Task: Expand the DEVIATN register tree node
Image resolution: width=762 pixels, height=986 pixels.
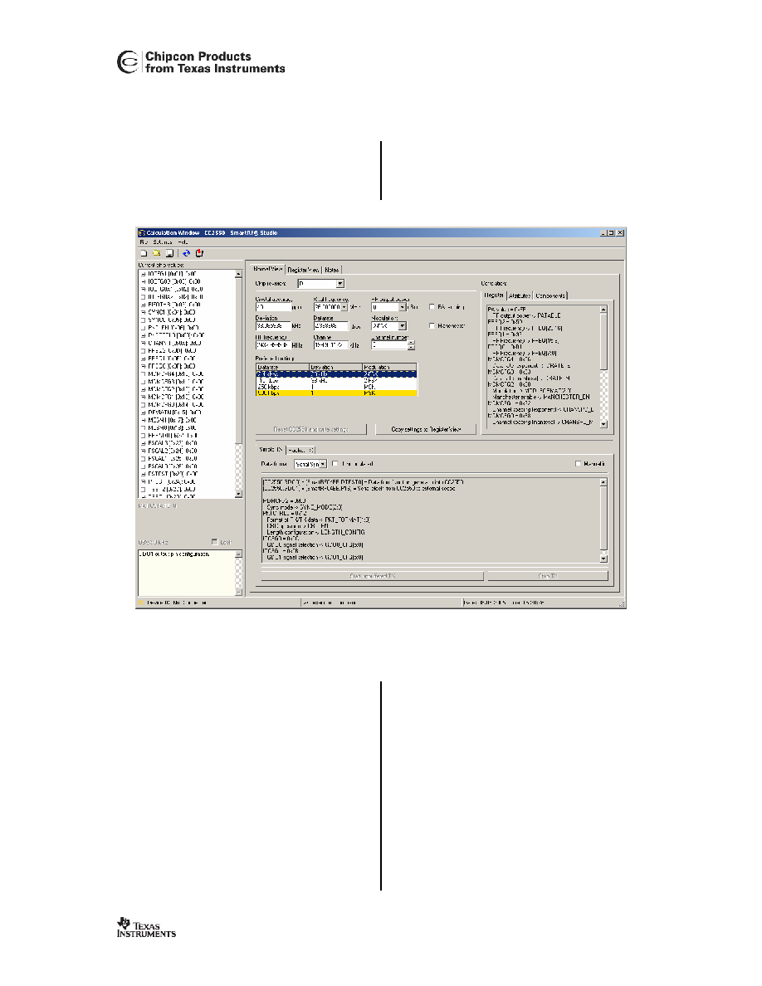Action: pos(144,412)
